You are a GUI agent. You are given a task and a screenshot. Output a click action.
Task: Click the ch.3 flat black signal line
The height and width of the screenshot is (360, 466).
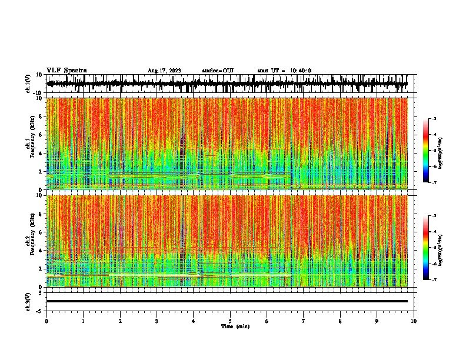point(227,301)
